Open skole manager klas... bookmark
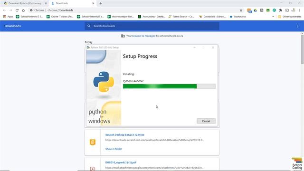The image size is (304, 171). point(121,17)
